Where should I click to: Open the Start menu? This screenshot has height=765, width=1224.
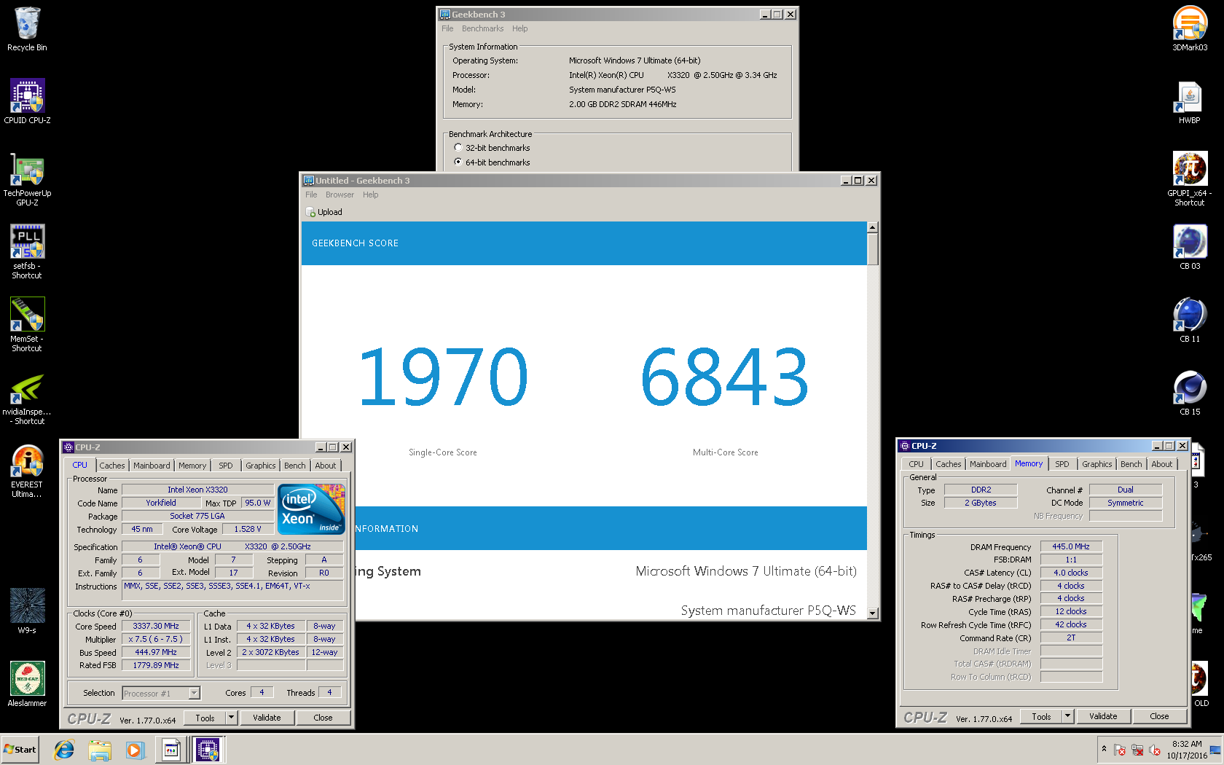coord(20,750)
